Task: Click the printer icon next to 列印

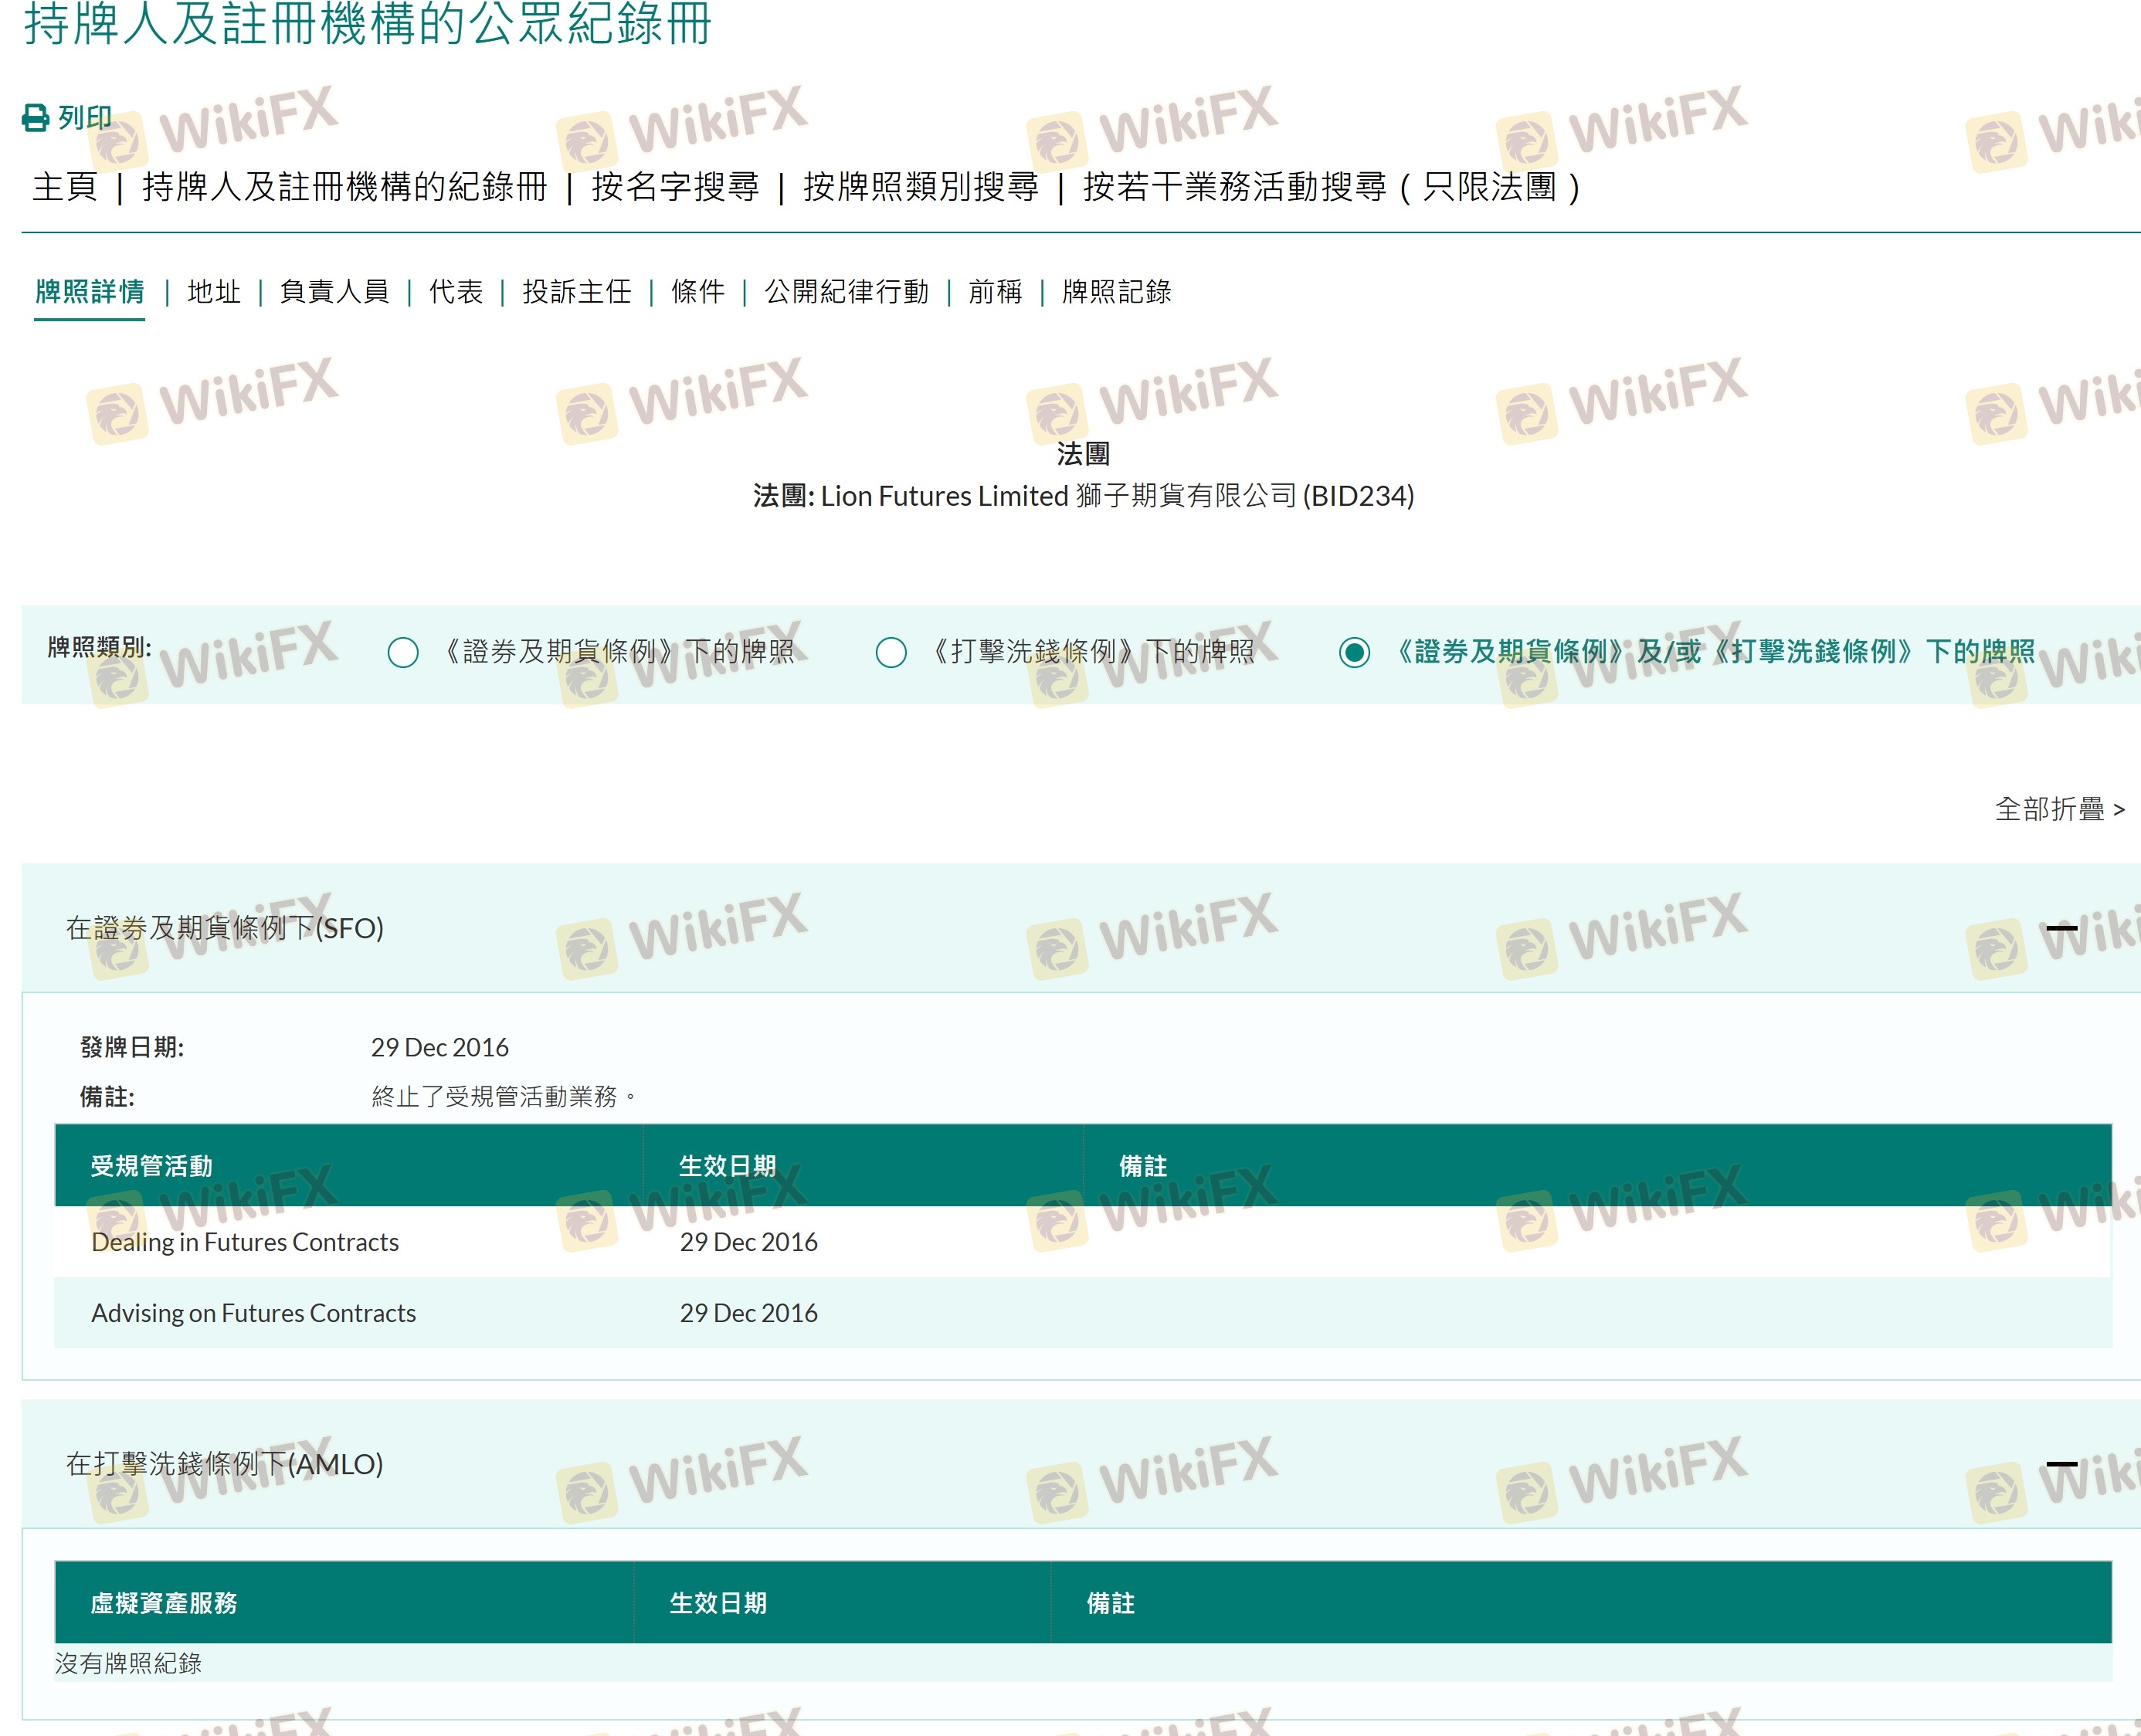Action: (x=35, y=118)
